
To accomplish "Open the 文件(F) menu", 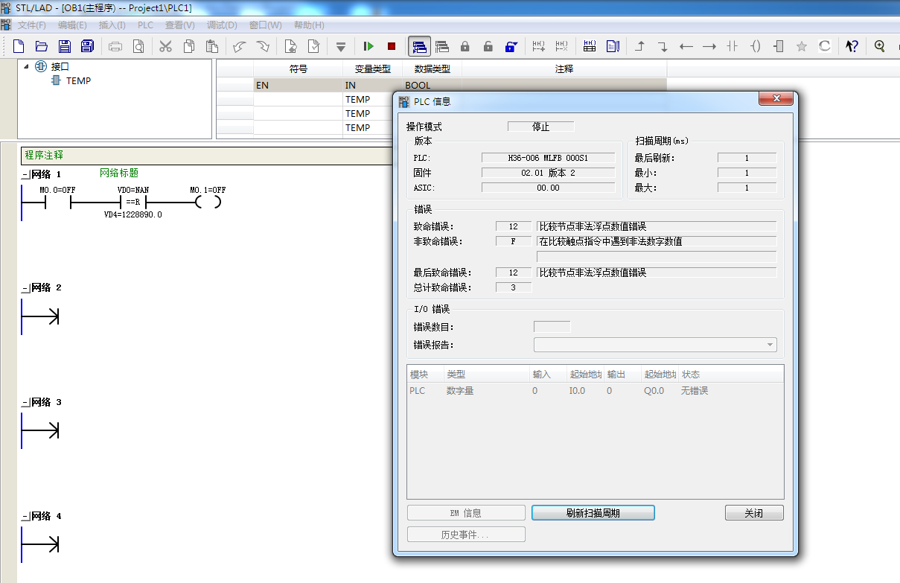I will (31, 25).
